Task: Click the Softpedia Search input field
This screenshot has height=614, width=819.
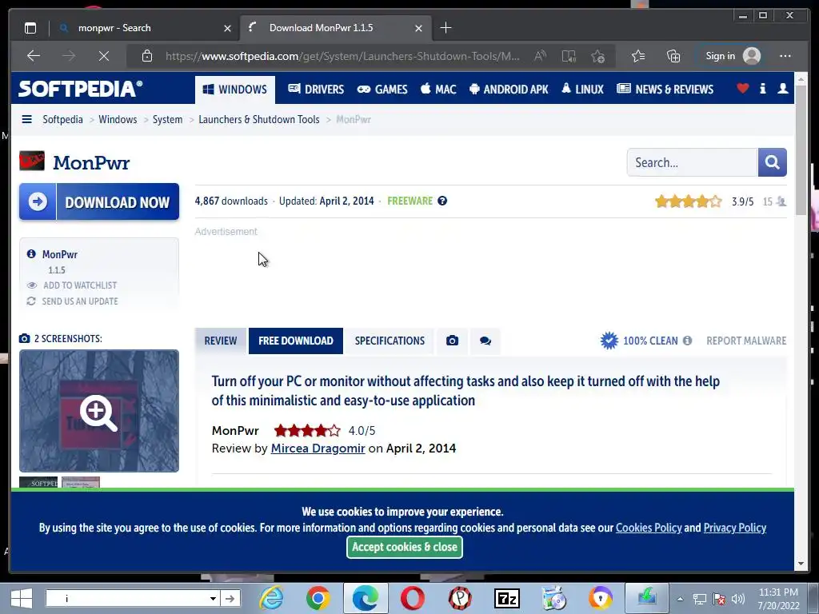Action: [x=692, y=162]
